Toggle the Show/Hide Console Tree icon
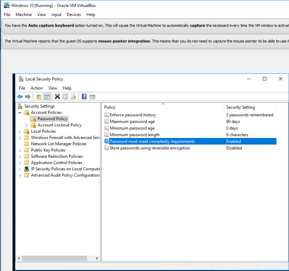This screenshot has width=289, height=271. tap(47, 96)
